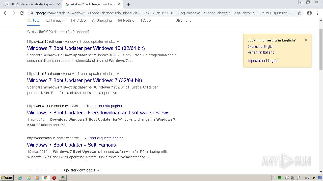Choose Rimani in Italiano
Screen dimensions: 323x181
tap(261, 52)
